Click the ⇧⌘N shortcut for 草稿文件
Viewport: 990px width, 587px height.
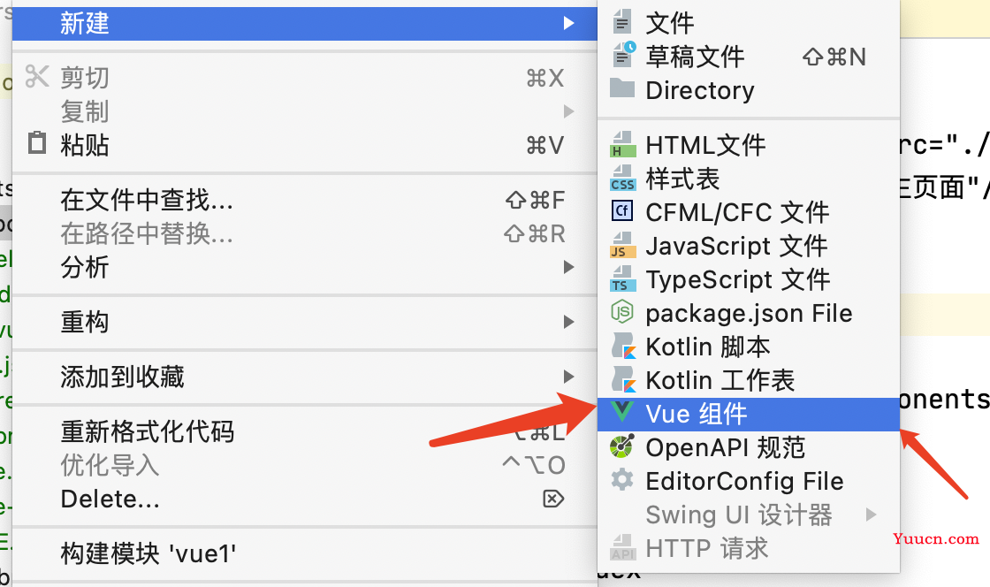(x=834, y=57)
